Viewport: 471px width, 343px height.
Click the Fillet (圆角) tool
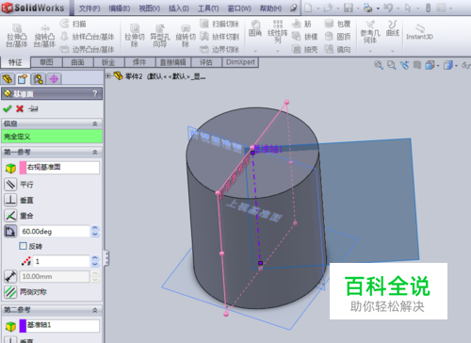tap(255, 28)
